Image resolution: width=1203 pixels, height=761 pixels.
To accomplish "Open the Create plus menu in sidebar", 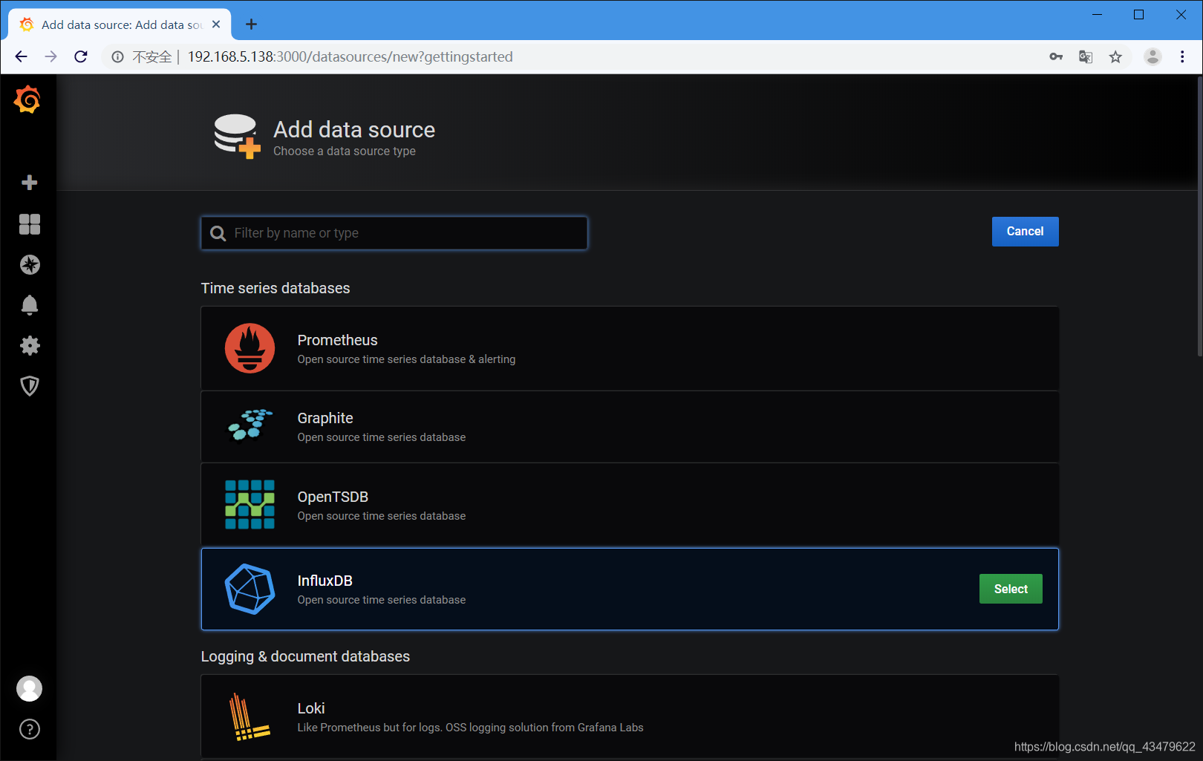I will pyautogui.click(x=30, y=183).
